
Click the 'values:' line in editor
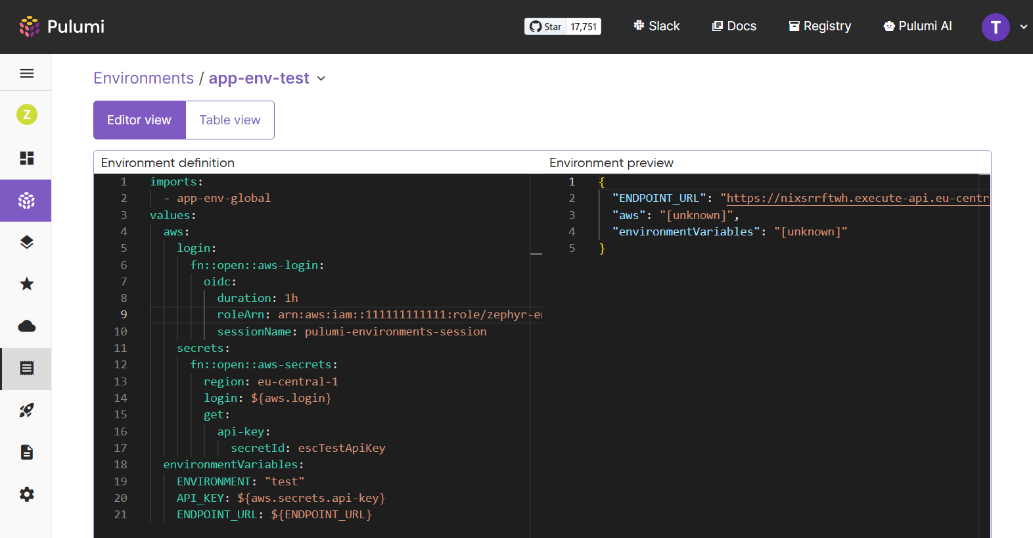click(x=173, y=215)
